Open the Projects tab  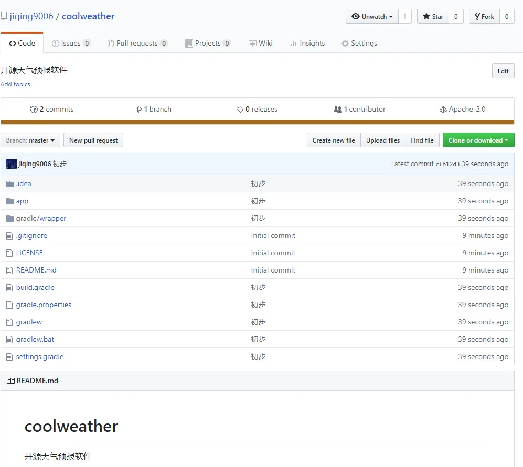pos(208,44)
